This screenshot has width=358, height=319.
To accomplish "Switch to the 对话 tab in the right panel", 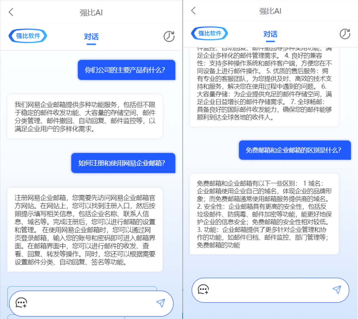I will (270, 34).
